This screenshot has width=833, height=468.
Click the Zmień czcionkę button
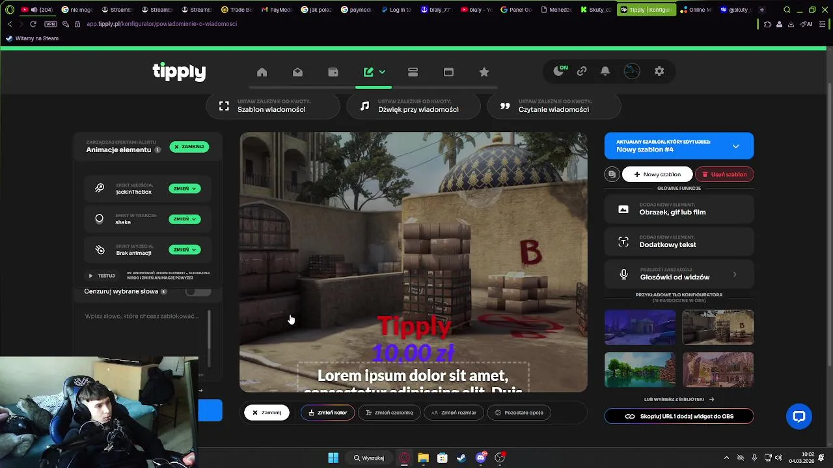click(389, 413)
